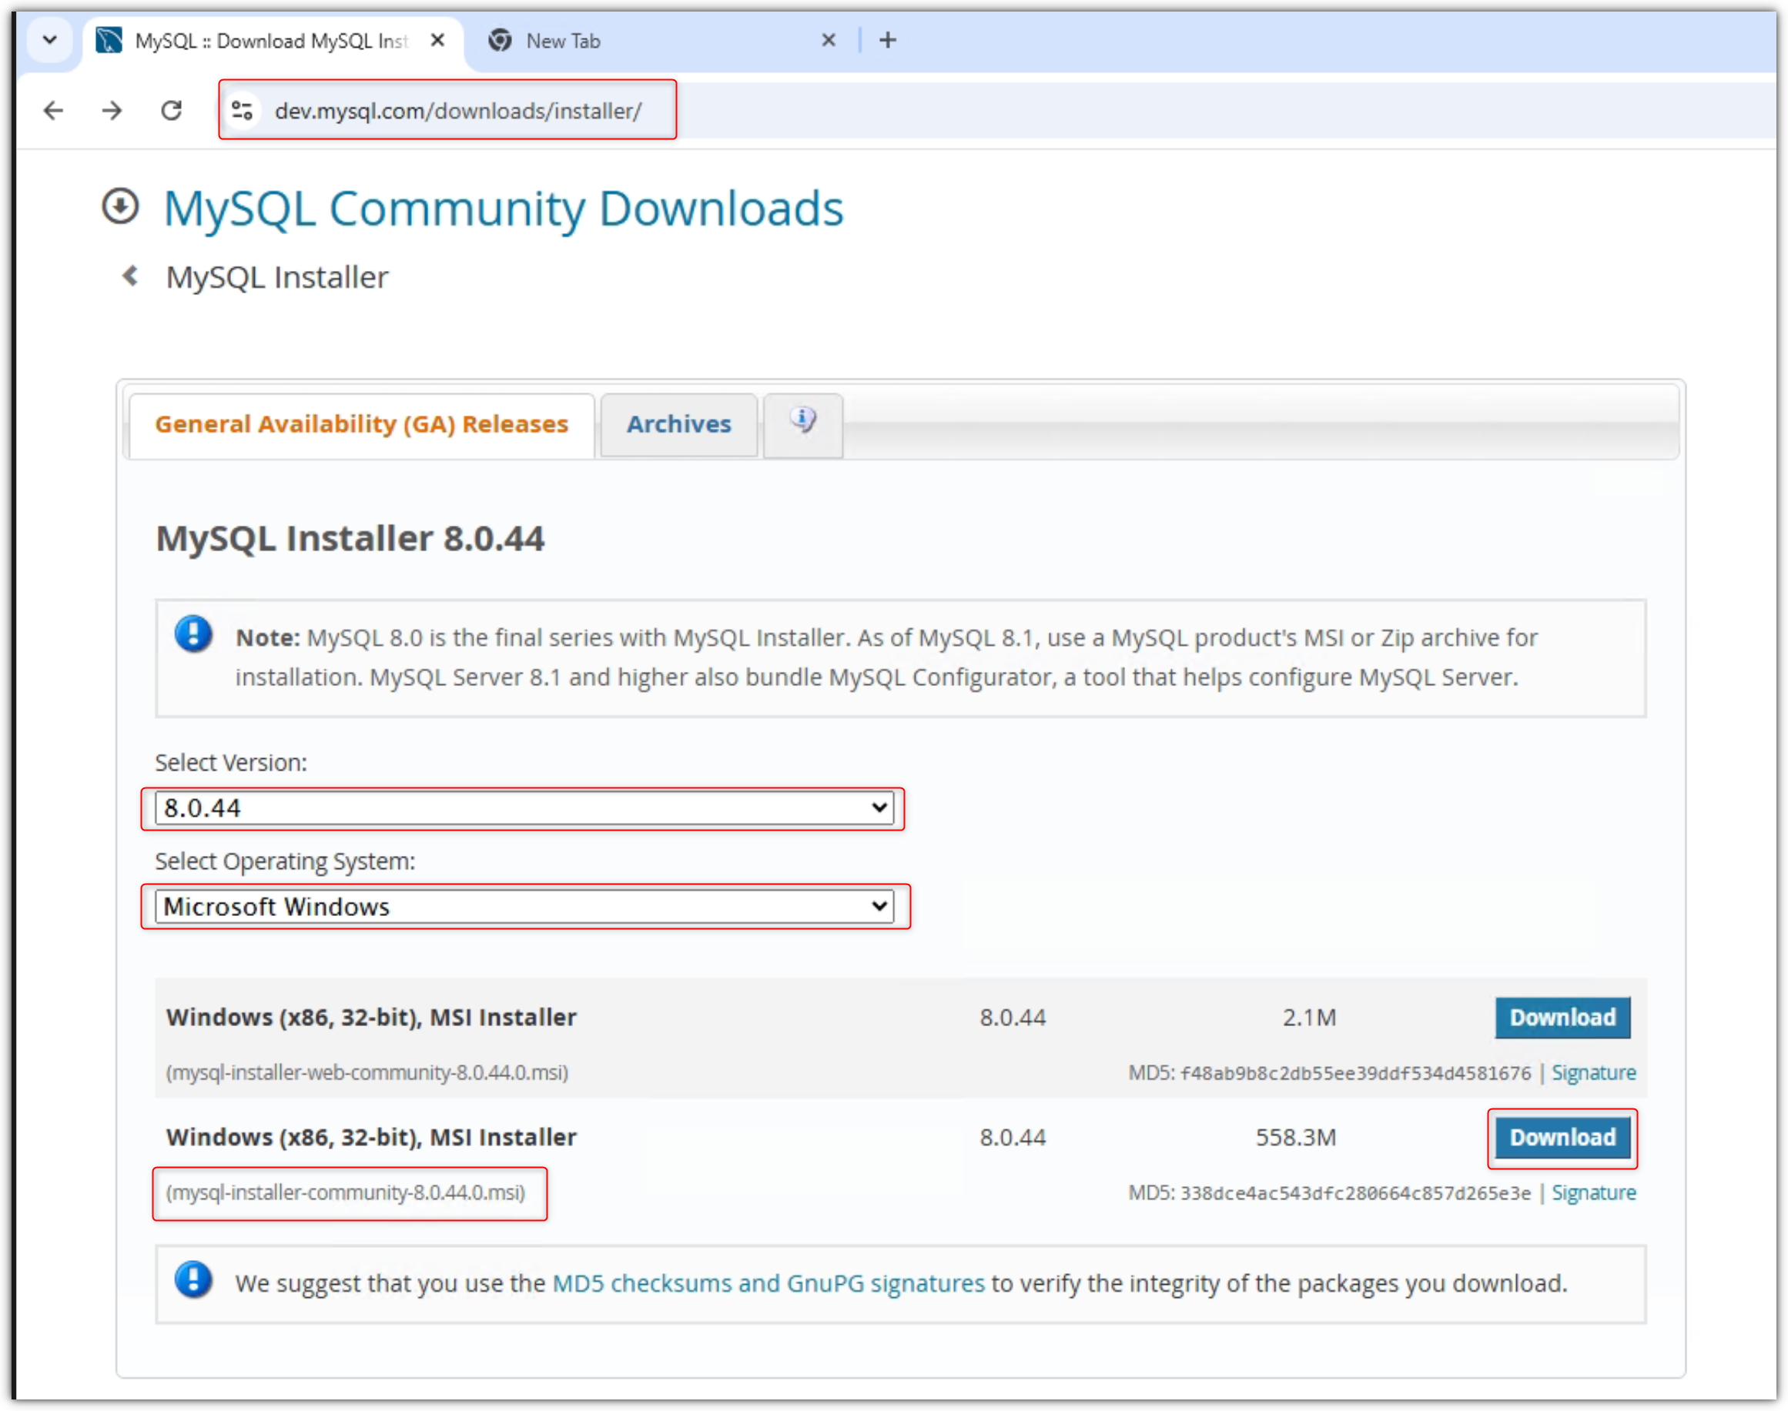
Task: Download the 558.3M full community installer
Action: pos(1562,1137)
